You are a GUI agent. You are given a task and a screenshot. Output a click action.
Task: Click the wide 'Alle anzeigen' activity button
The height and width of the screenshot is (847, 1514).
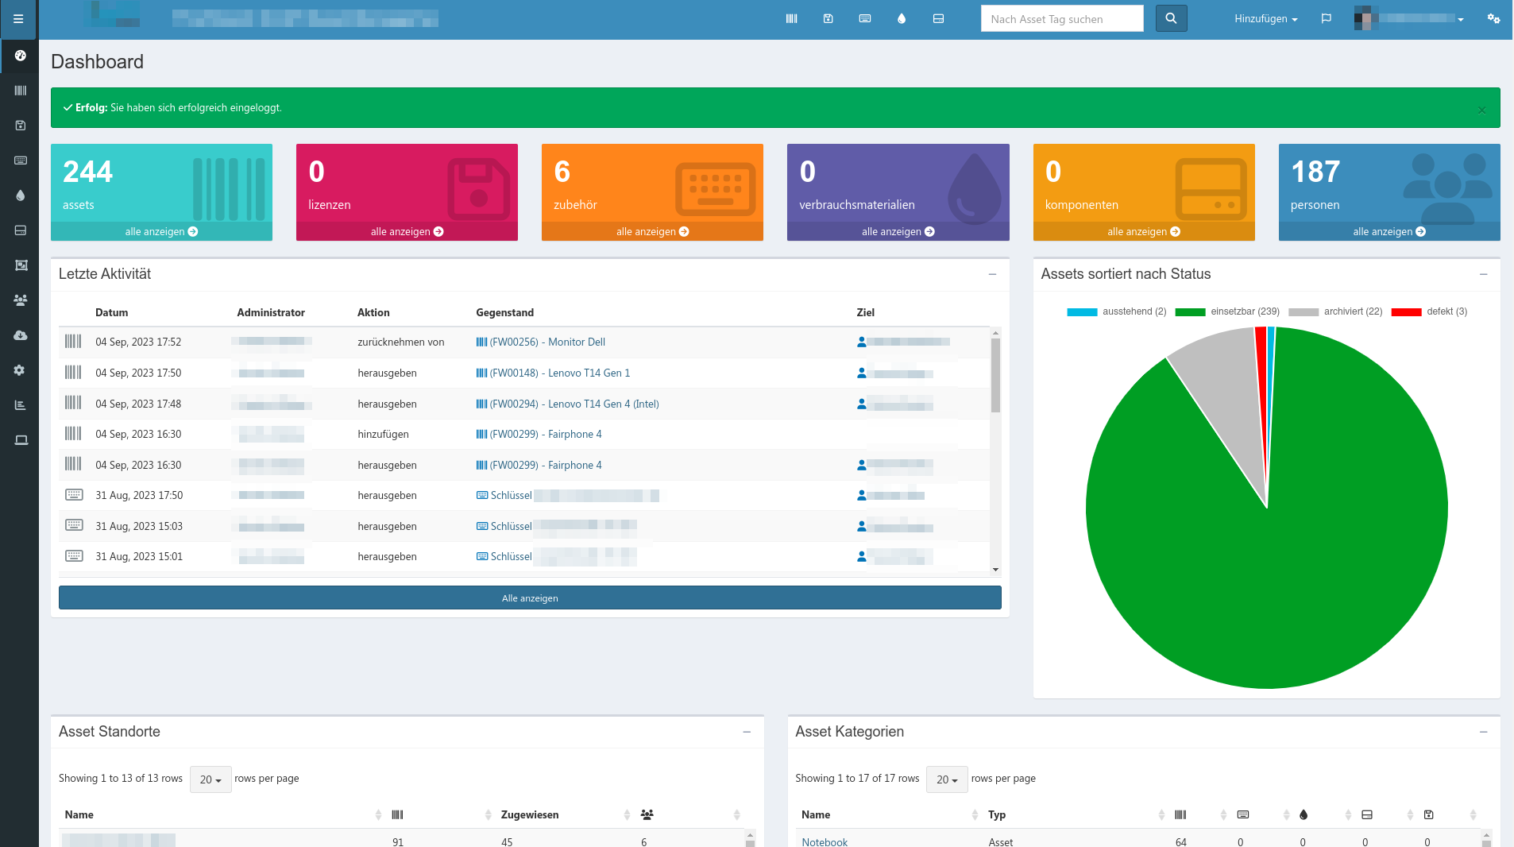coord(530,598)
